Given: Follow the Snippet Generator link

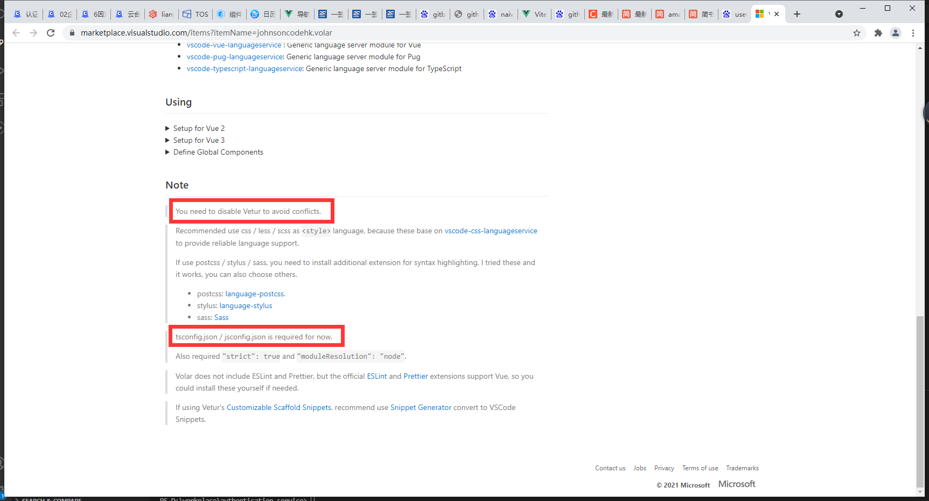Looking at the screenshot, I should [x=421, y=407].
